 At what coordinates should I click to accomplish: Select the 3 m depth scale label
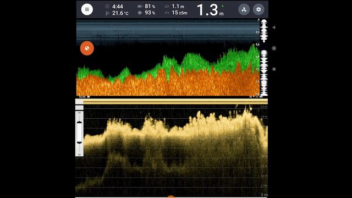(x=264, y=195)
